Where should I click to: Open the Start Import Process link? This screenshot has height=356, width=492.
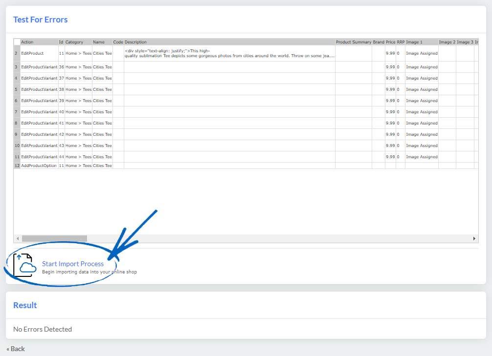tap(72, 264)
